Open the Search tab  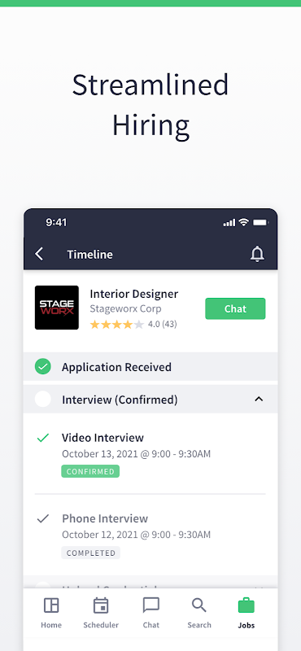pyautogui.click(x=198, y=614)
